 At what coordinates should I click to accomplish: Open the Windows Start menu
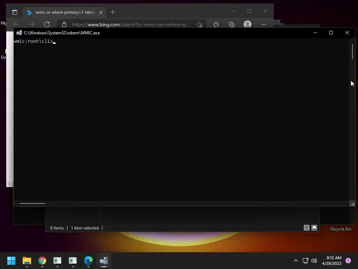pyautogui.click(x=11, y=260)
